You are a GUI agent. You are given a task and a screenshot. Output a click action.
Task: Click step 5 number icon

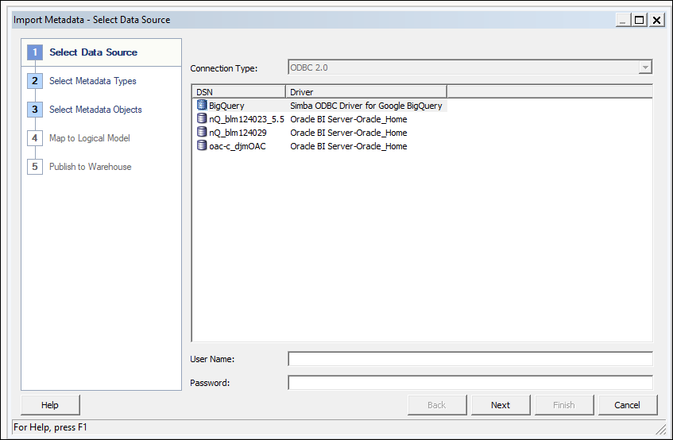pyautogui.click(x=35, y=167)
